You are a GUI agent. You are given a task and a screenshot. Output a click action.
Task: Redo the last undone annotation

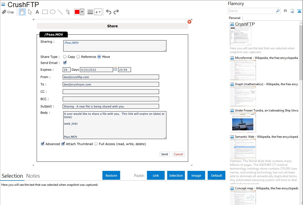pos(116,12)
